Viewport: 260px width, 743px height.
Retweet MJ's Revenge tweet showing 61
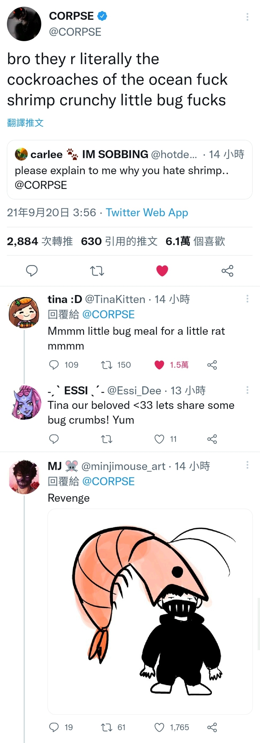113,727
